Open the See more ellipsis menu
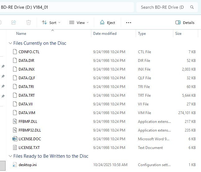 pos(129,22)
